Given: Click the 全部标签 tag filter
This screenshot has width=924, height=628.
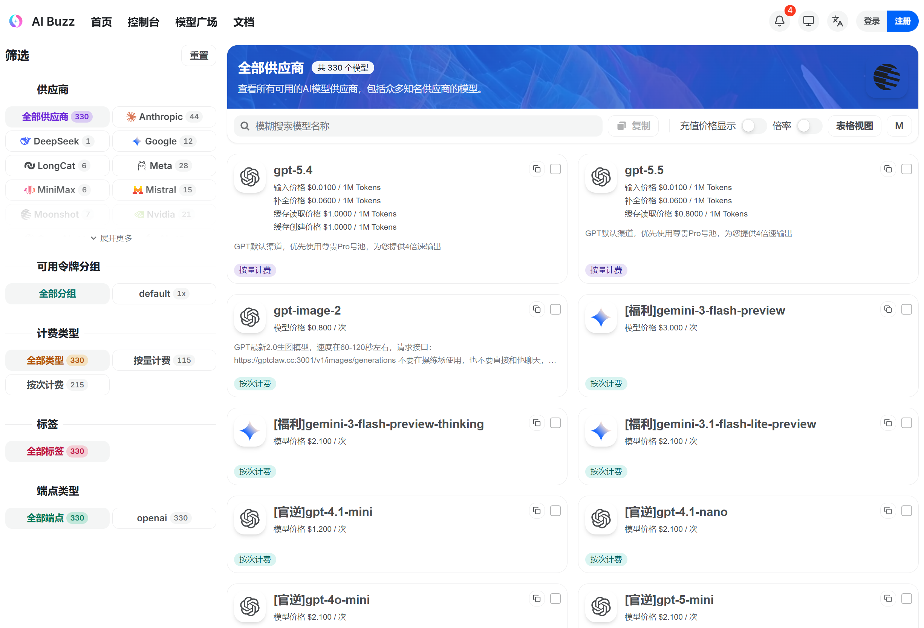Looking at the screenshot, I should 57,451.
